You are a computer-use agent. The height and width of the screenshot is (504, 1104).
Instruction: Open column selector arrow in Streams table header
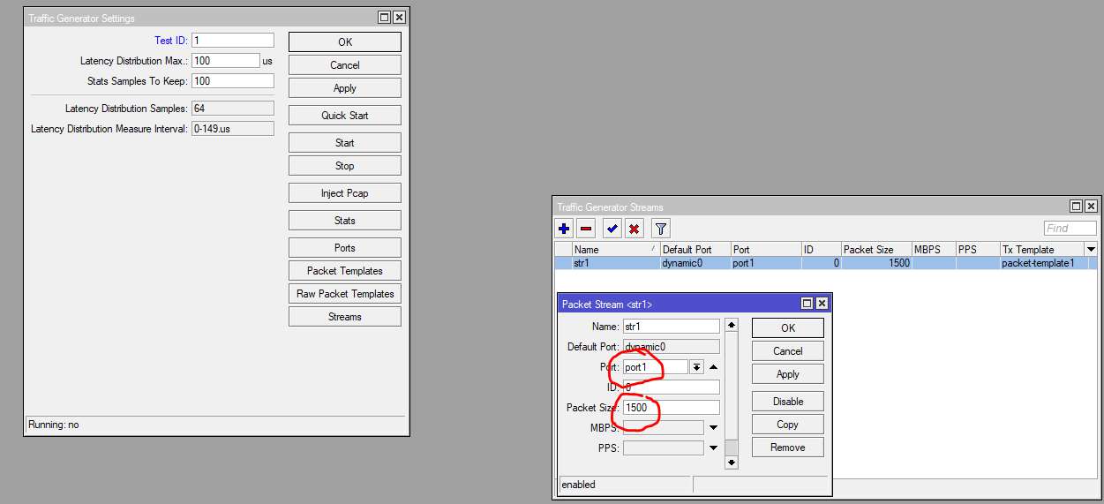pos(1091,250)
